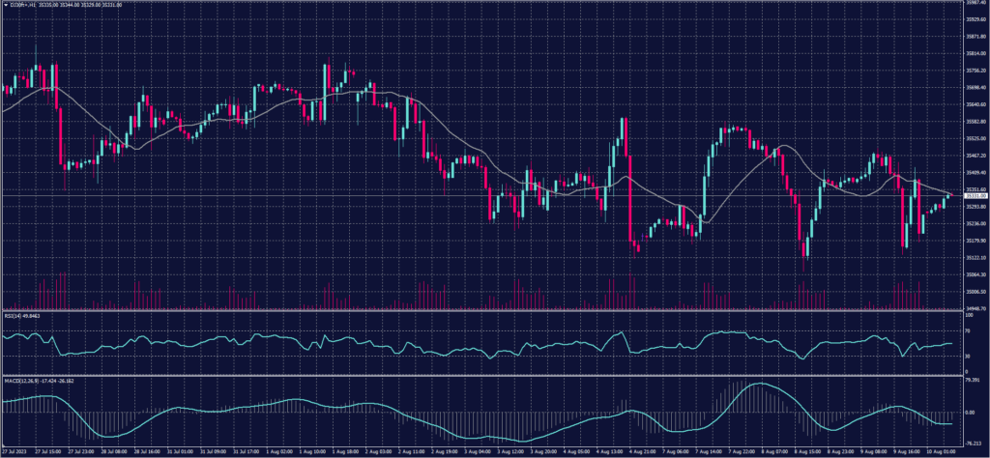Select the 7 Aug 22:00 time label
The width and height of the screenshot is (990, 458).
[x=742, y=451]
